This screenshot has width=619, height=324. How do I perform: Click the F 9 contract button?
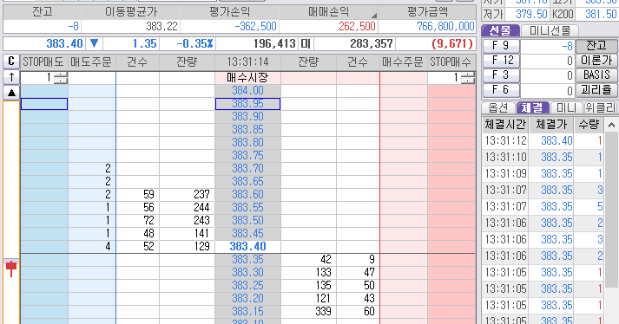[x=500, y=45]
